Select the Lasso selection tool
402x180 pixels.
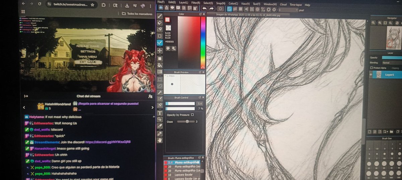(x=160, y=85)
